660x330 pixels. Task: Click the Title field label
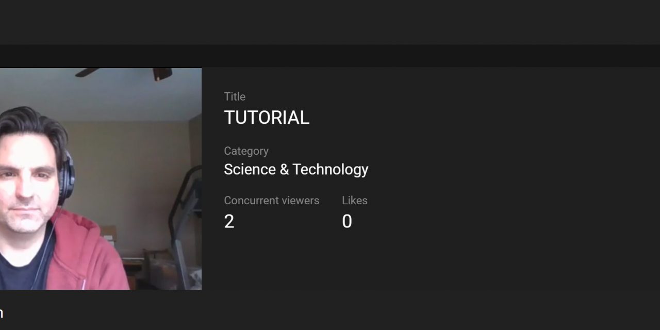coord(235,96)
